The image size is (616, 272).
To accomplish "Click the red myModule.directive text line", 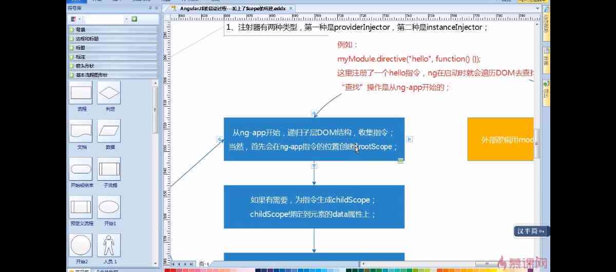I will pyautogui.click(x=409, y=59).
